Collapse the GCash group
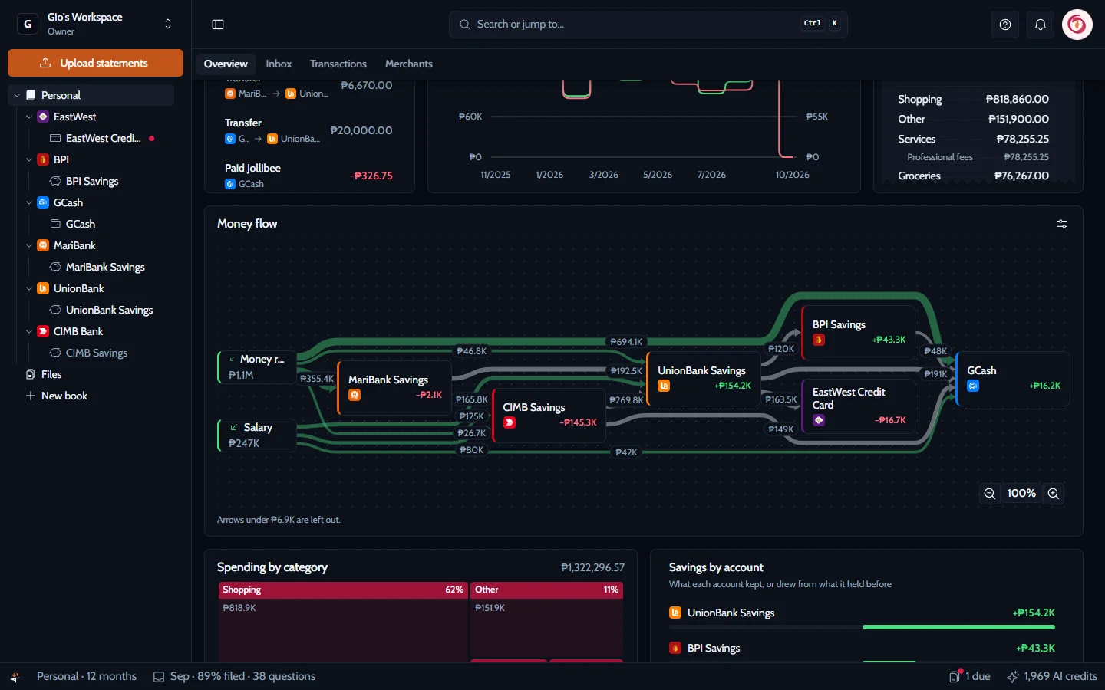 pos(29,202)
